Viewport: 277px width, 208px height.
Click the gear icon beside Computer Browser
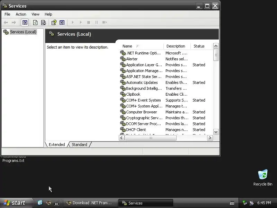[123, 112]
